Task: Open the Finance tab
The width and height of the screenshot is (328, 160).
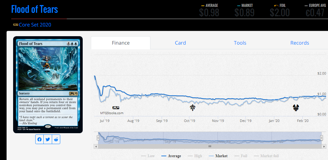Action: [x=121, y=43]
